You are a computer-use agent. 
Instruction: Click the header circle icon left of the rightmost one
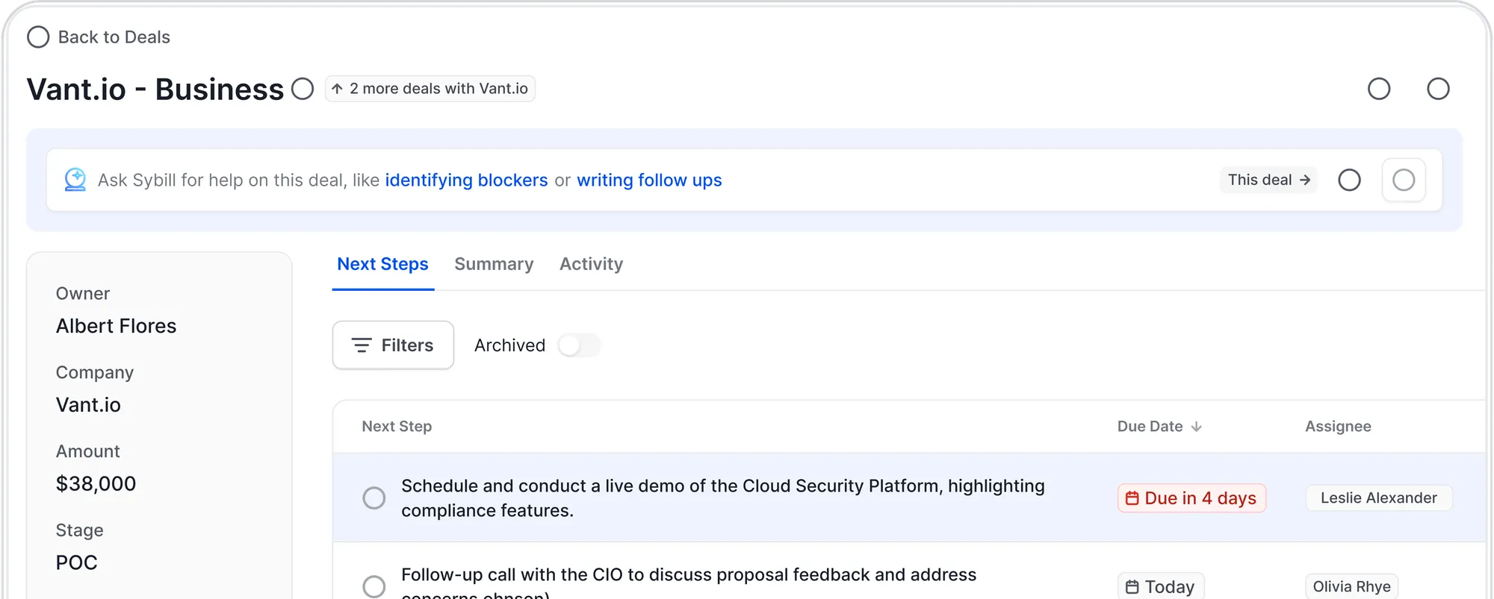pyautogui.click(x=1379, y=89)
